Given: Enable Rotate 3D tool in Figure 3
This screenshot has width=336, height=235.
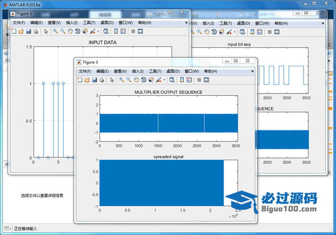Looking at the screenshot, I should click(x=144, y=80).
